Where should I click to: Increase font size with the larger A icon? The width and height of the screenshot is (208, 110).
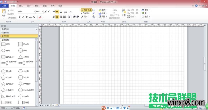45,12
